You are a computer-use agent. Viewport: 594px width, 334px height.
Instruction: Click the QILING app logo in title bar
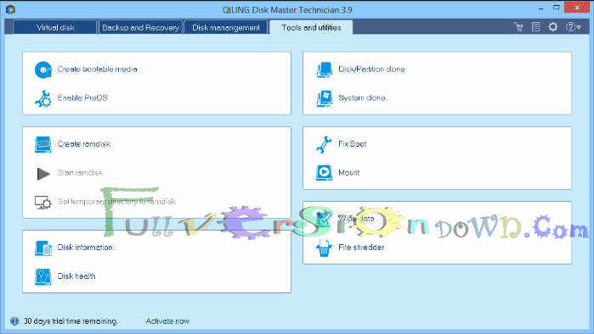click(x=10, y=9)
